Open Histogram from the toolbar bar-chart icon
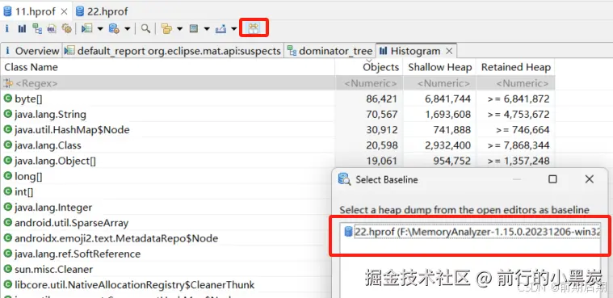This screenshot has width=613, height=298. click(22, 28)
